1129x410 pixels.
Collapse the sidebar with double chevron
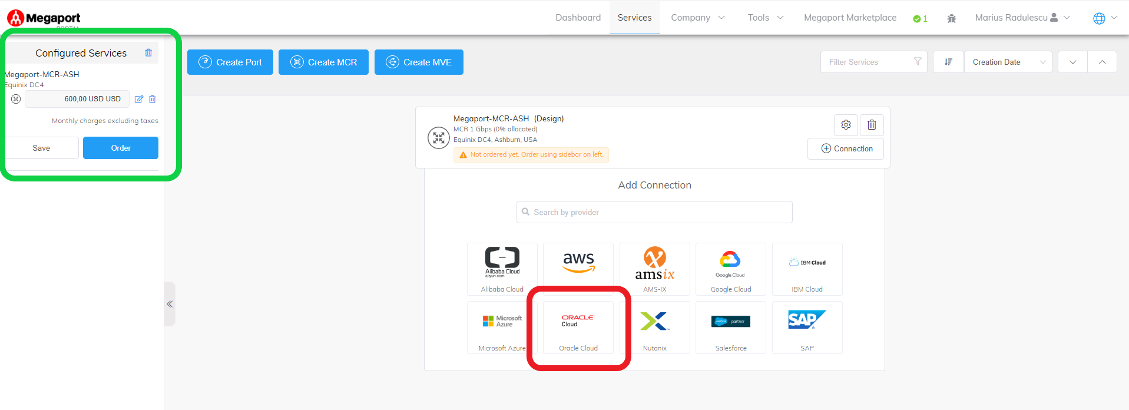click(170, 304)
